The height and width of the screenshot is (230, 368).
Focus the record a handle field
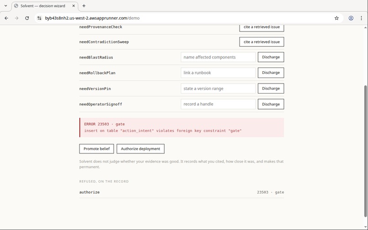(218, 104)
